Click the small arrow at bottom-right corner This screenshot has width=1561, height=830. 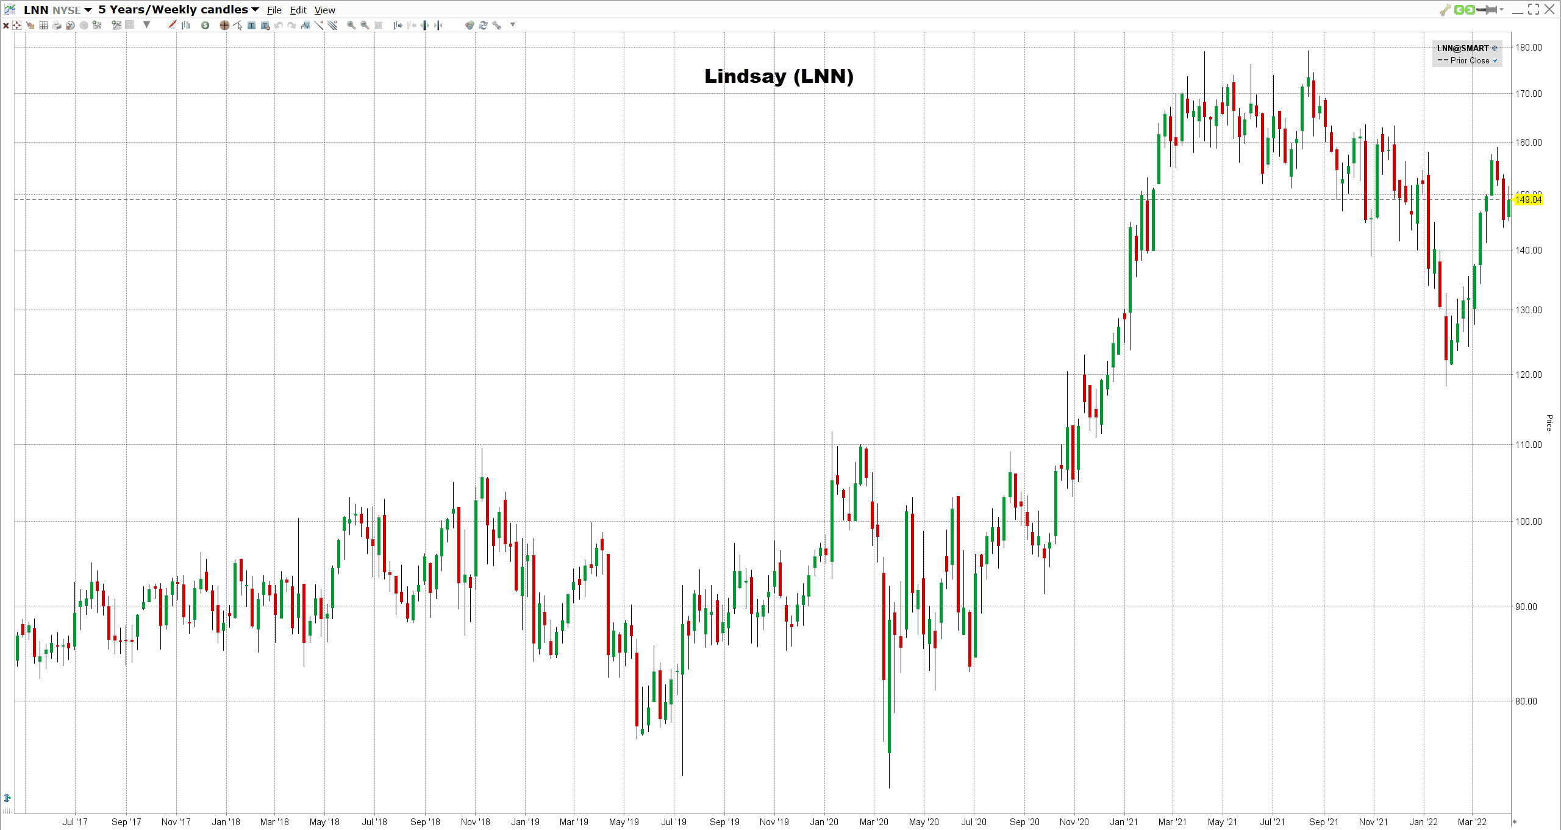pos(1514,821)
